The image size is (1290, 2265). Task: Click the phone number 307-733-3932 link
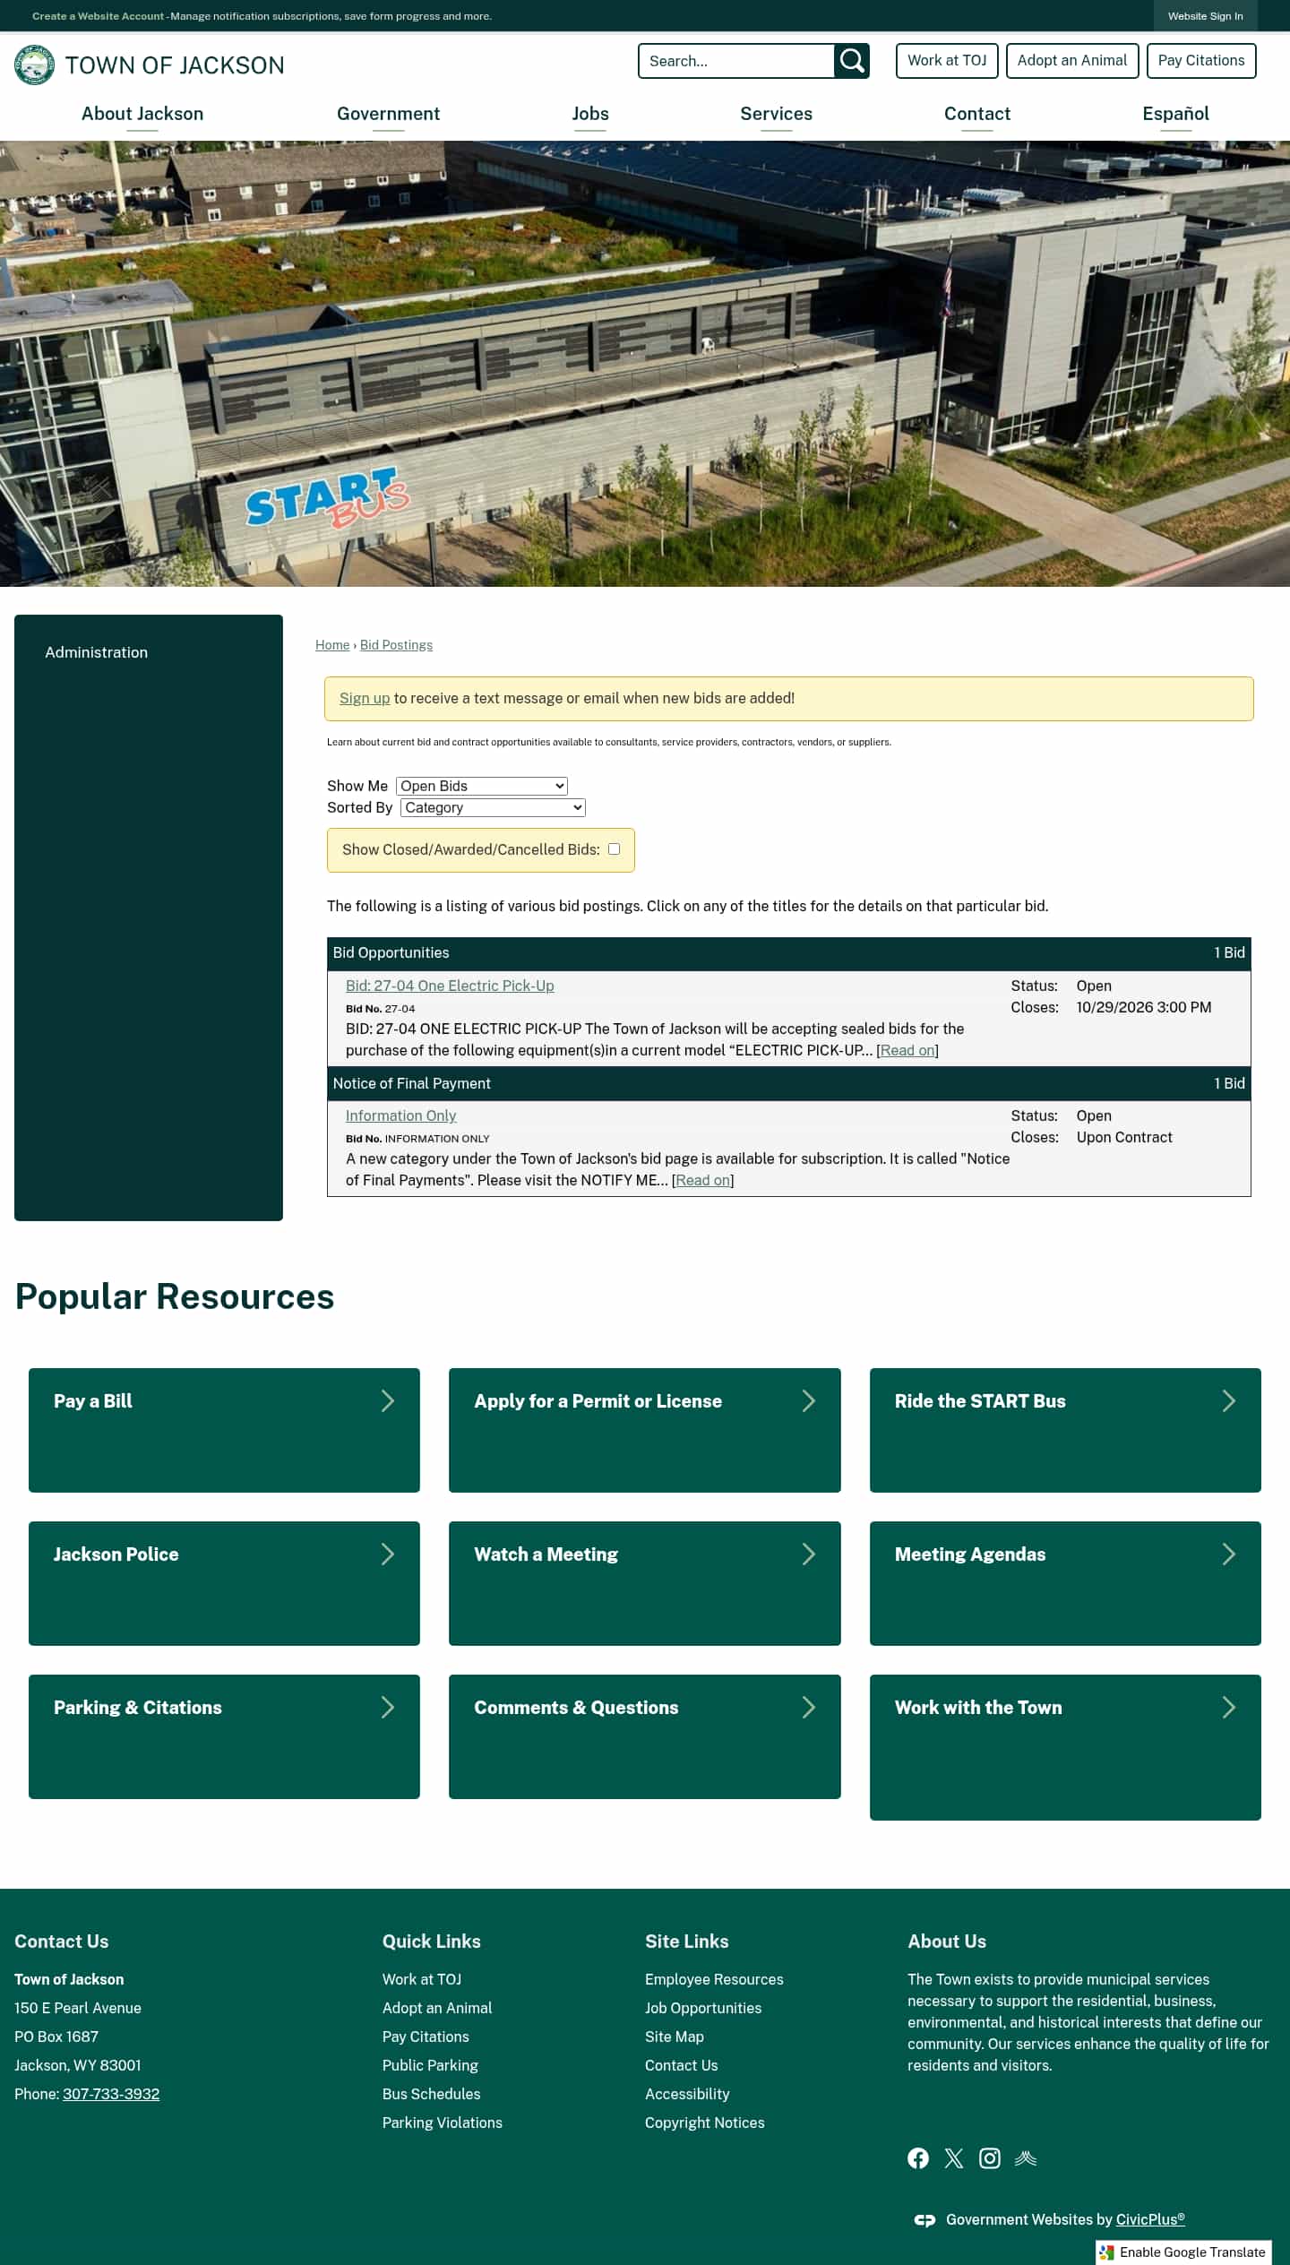coord(111,2094)
